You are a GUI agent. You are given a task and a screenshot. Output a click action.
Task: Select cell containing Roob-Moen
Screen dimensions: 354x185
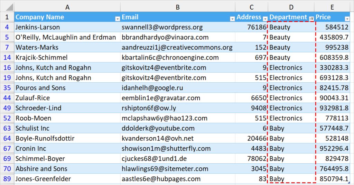(x=67, y=118)
